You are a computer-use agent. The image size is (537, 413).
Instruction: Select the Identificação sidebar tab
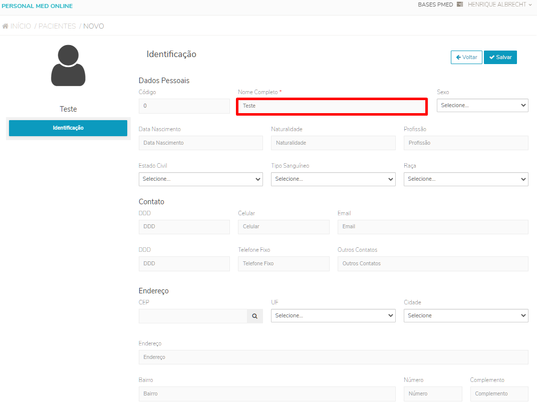point(68,128)
